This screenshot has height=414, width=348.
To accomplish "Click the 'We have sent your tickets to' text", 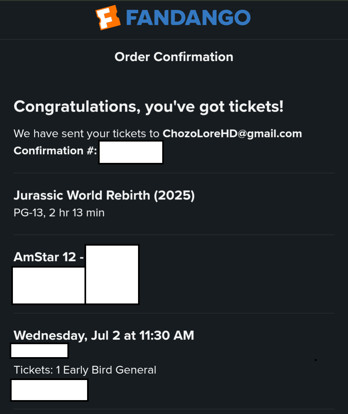I will coord(86,133).
